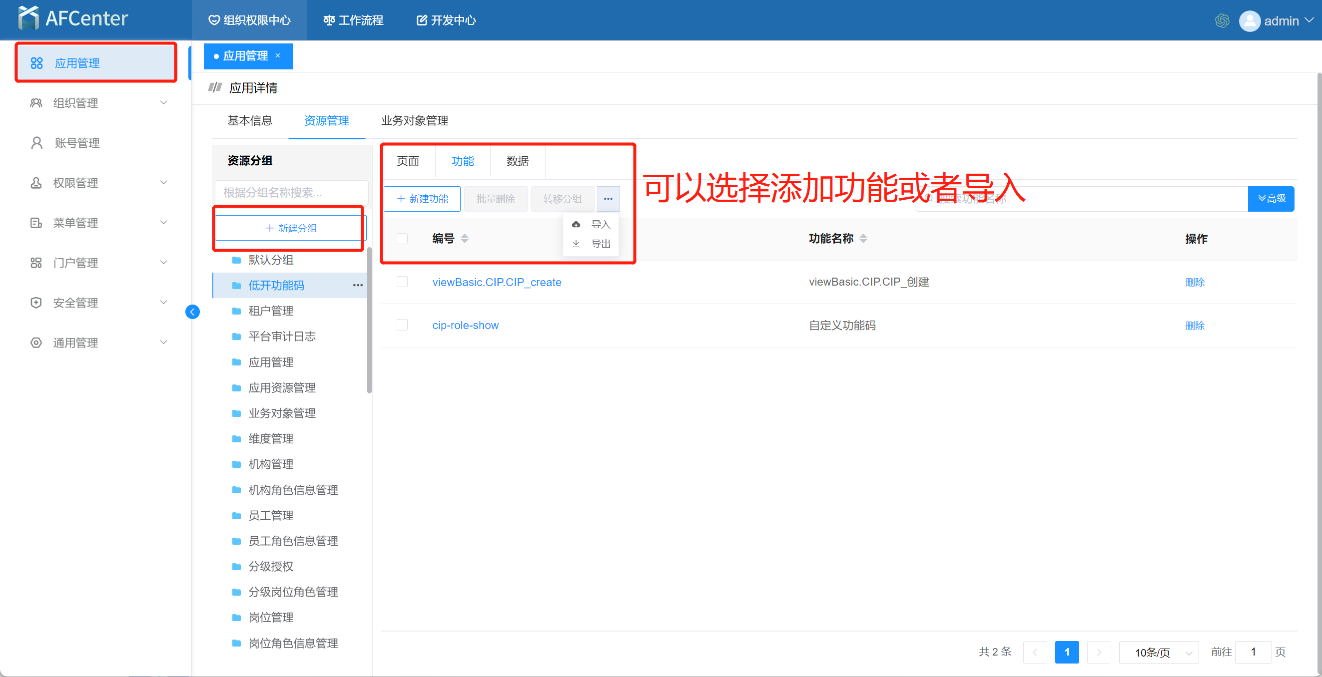Toggle the select-all header checkbox
Image resolution: width=1322 pixels, height=677 pixels.
click(x=402, y=239)
